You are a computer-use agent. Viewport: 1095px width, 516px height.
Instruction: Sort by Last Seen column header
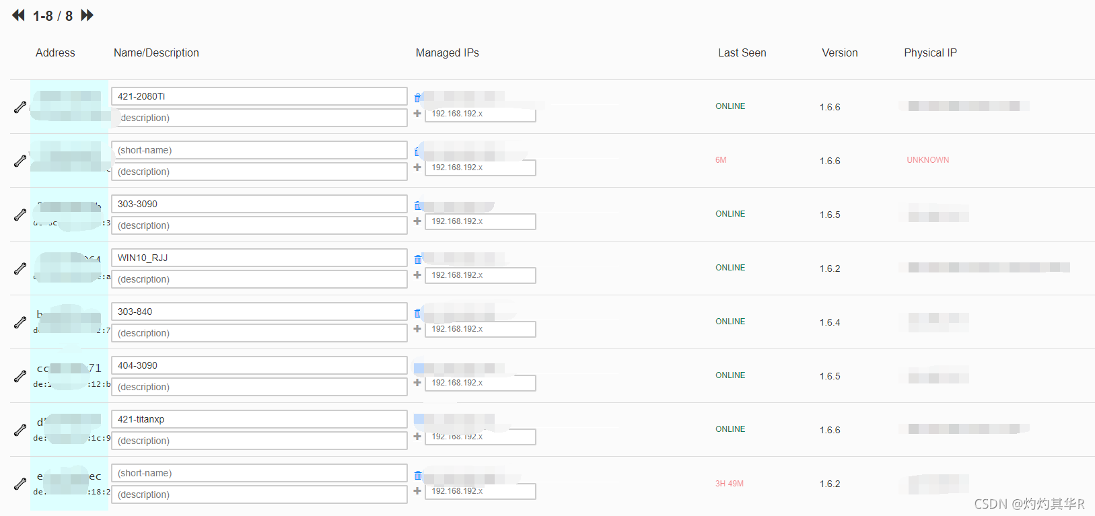[742, 52]
